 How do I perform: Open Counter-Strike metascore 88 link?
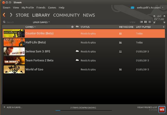click(120, 33)
